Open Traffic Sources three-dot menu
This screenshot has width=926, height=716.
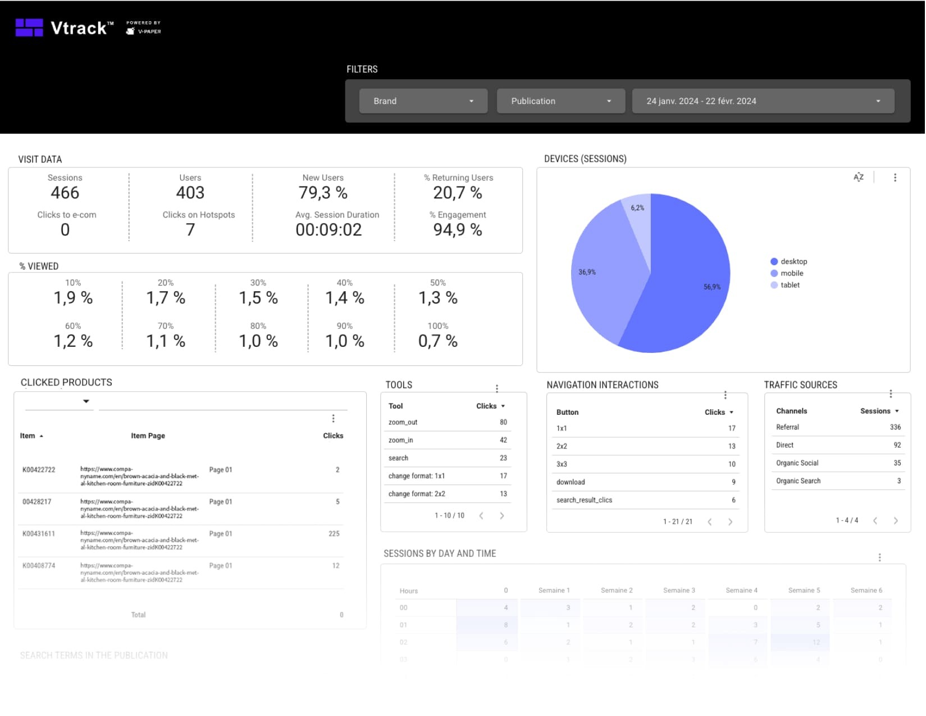pos(891,394)
